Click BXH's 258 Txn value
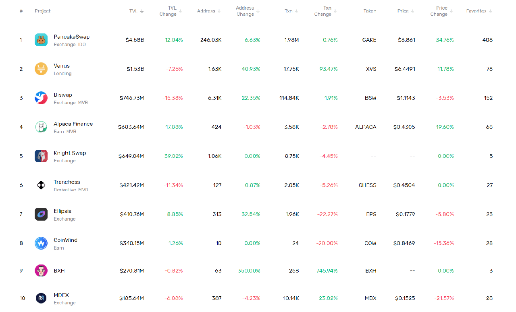This screenshot has width=516, height=312. pos(293,271)
